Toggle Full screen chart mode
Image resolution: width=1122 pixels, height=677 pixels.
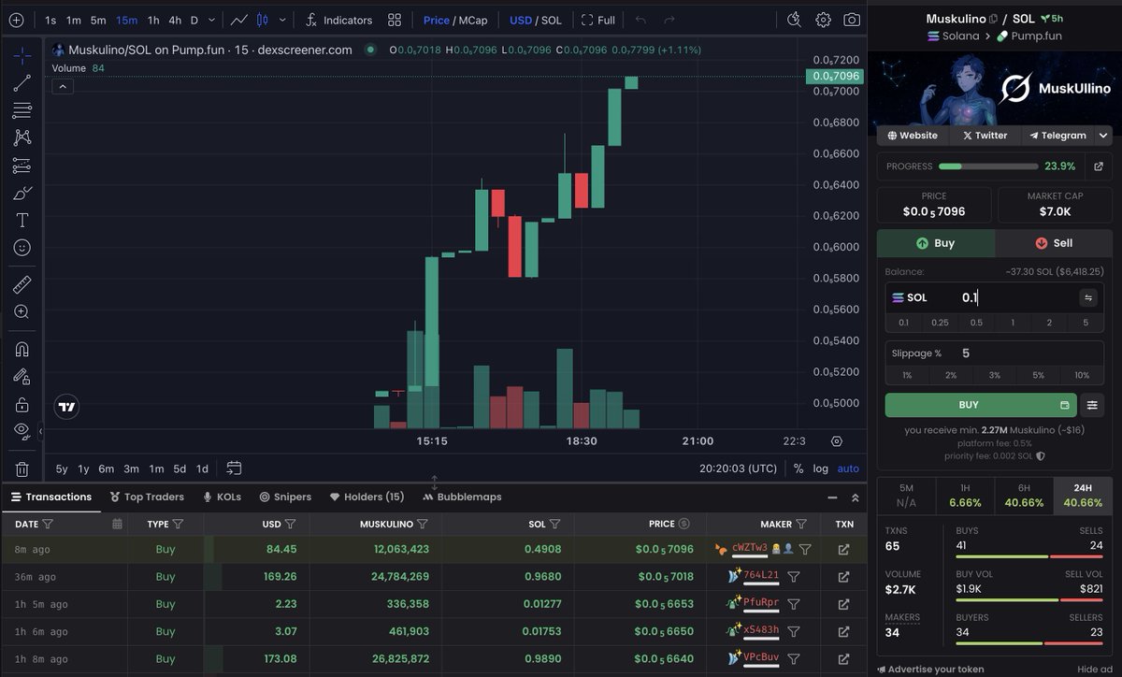(598, 20)
